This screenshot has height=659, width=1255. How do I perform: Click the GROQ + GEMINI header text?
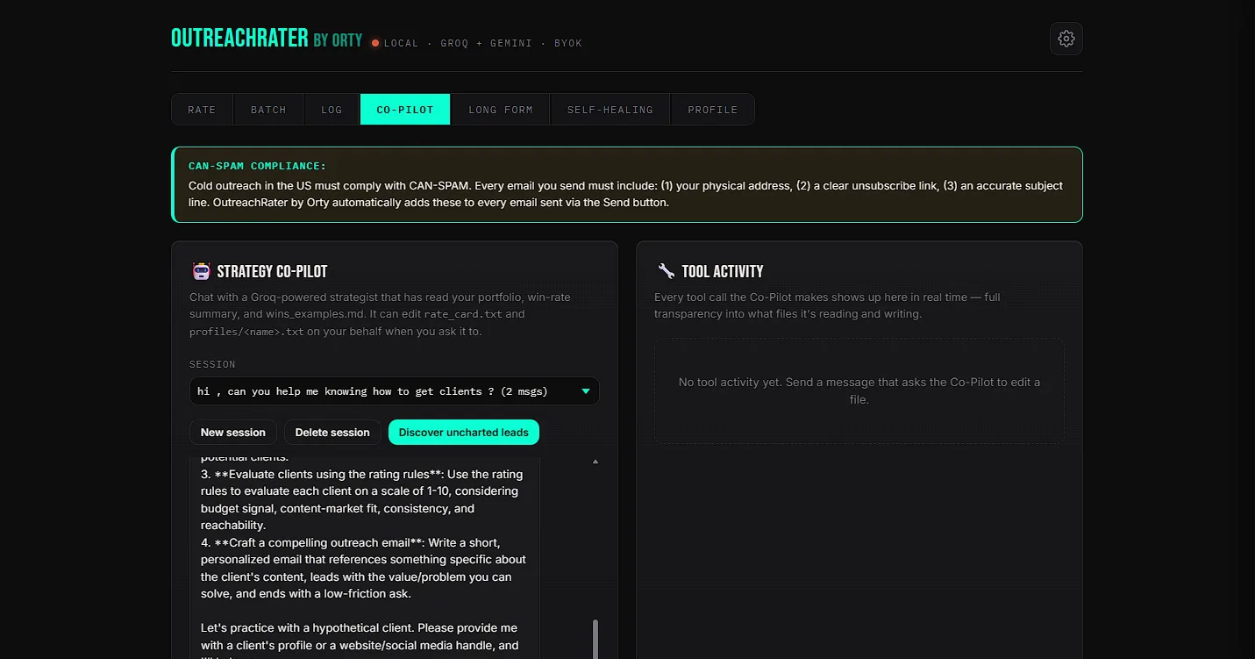point(486,43)
